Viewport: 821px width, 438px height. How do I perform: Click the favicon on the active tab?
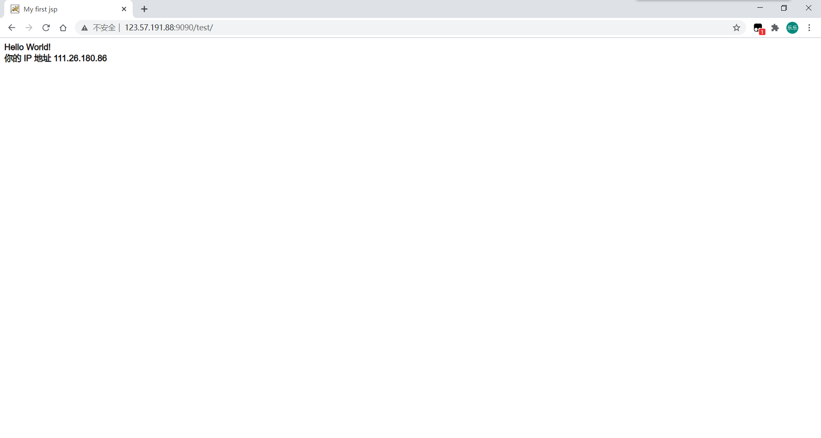coord(15,9)
